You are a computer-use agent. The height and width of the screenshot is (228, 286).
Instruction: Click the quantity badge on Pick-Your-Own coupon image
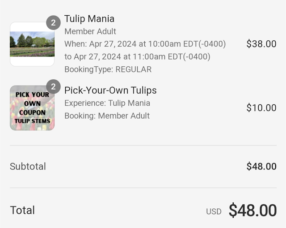[x=53, y=86]
